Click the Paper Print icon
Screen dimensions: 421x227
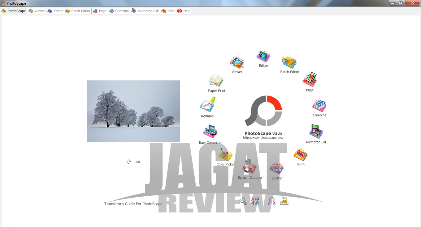pos(216,81)
